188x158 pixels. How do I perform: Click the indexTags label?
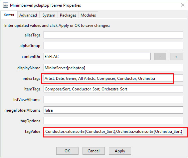[x=31, y=79]
